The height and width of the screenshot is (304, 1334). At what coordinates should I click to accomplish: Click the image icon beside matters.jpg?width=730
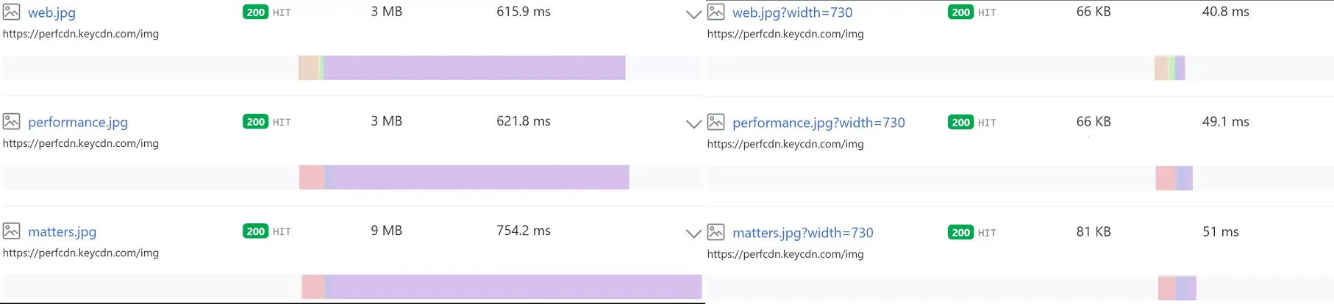[716, 232]
